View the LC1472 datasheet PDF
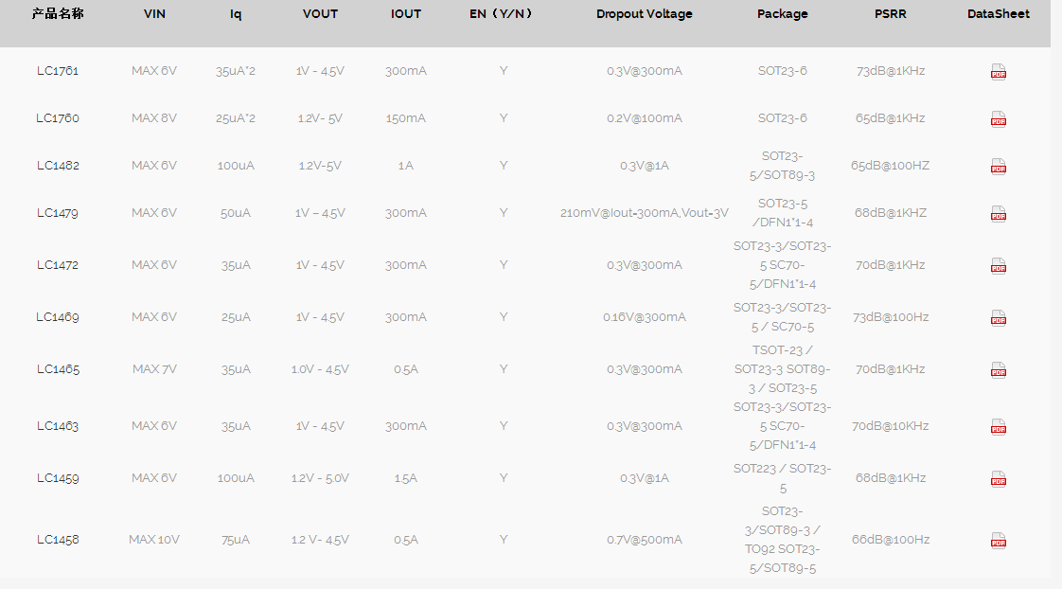Screen dimensions: 1062x589 (999, 266)
